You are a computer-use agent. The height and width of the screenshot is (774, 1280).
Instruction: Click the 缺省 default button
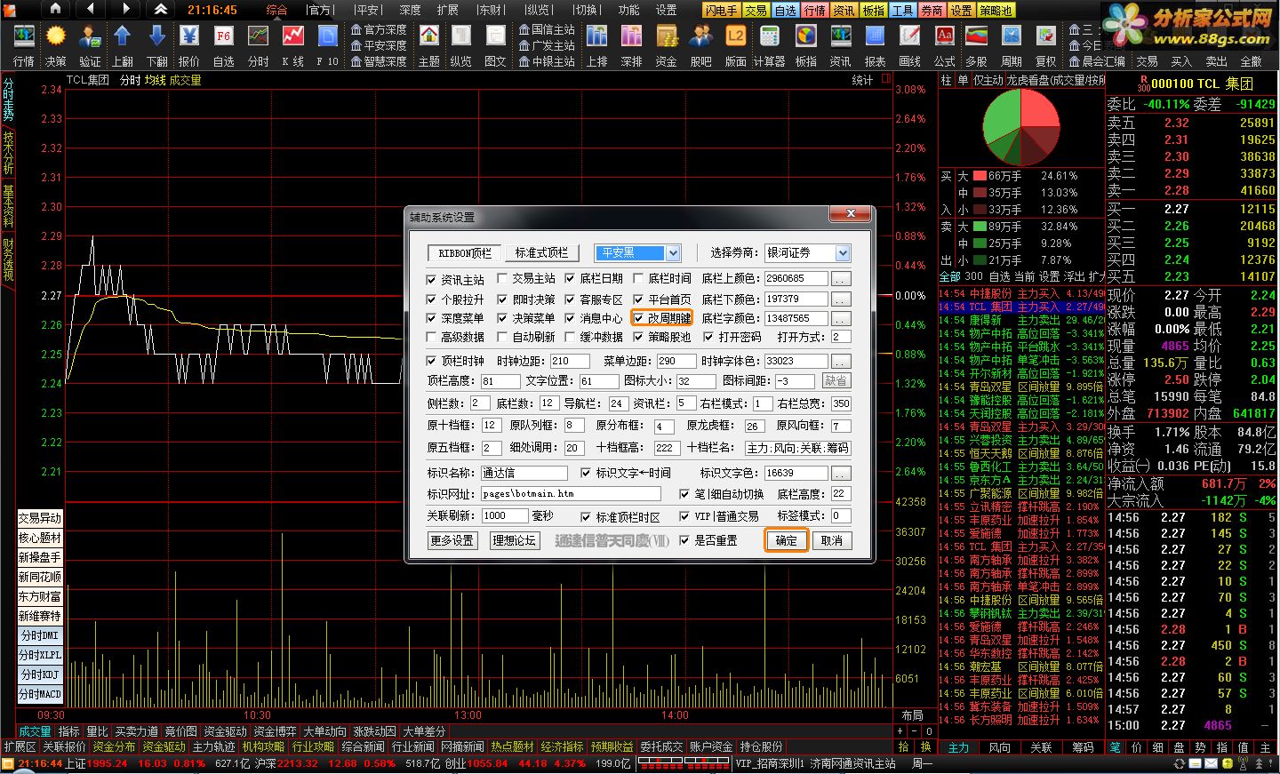click(x=836, y=380)
